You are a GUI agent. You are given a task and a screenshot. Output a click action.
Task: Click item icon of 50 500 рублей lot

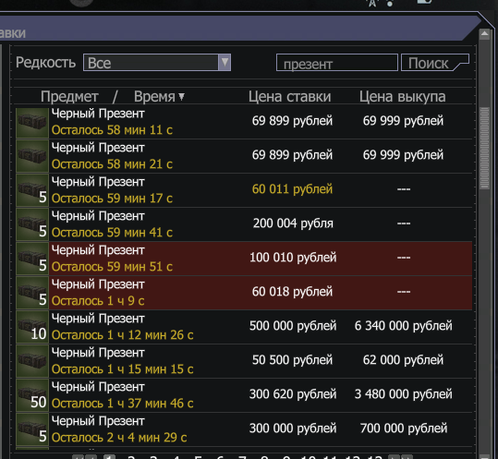pyautogui.click(x=32, y=361)
